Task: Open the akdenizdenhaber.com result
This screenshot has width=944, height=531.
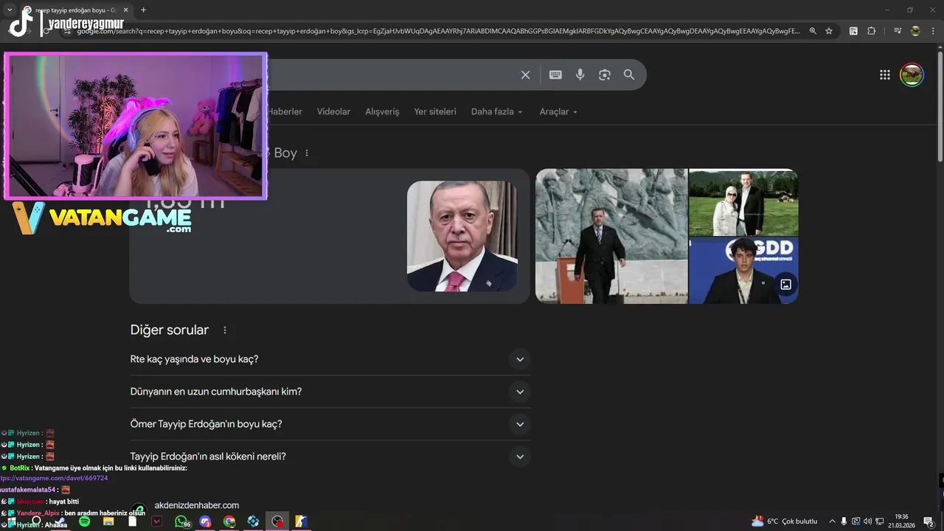Action: (x=197, y=505)
